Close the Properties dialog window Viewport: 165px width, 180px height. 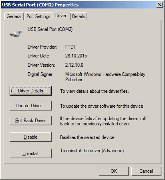[160, 5]
